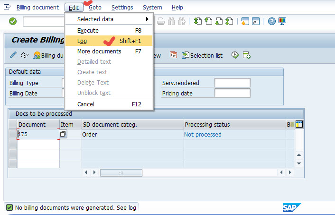Click the horizontal scrollbar thumb
The image size is (335, 215).
[x=121, y=172]
